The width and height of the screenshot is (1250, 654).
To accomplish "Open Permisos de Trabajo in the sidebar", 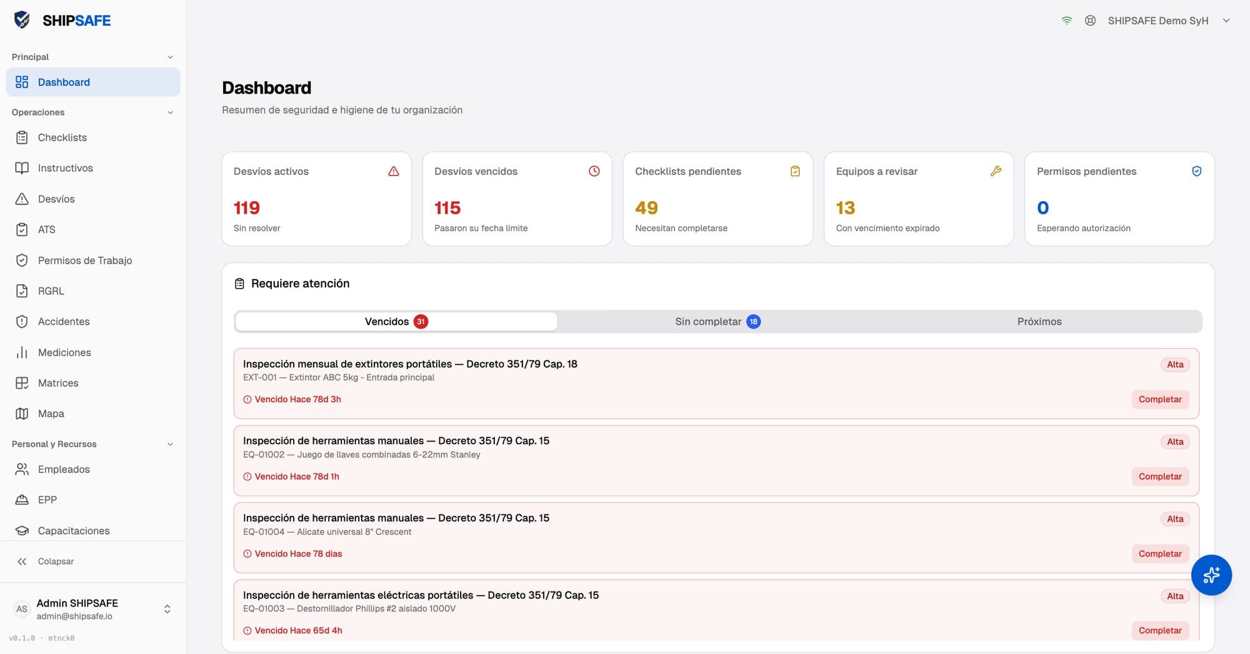I will point(93,260).
